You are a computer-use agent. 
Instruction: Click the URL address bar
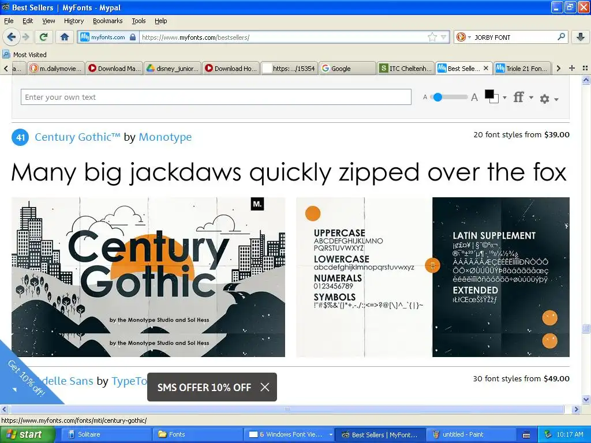283,37
